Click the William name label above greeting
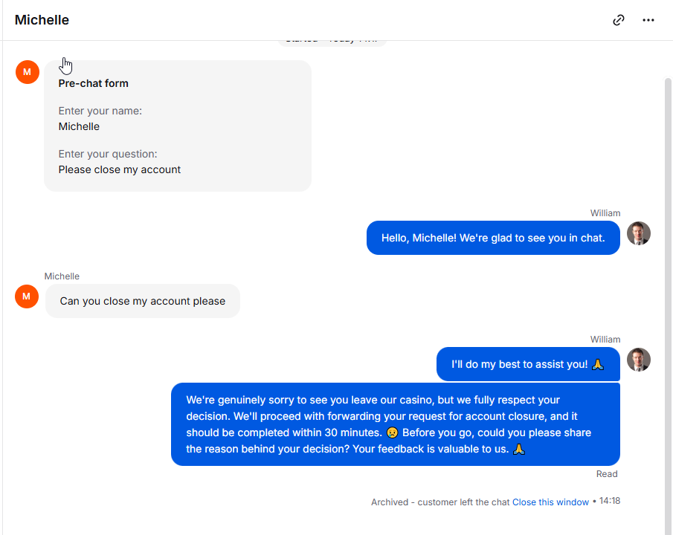The height and width of the screenshot is (535, 673). pos(605,213)
